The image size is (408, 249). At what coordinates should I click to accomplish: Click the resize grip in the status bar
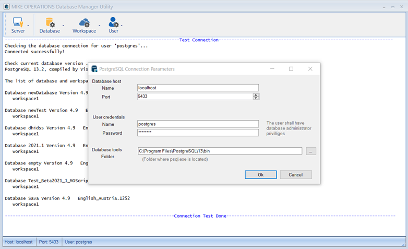tap(404, 244)
